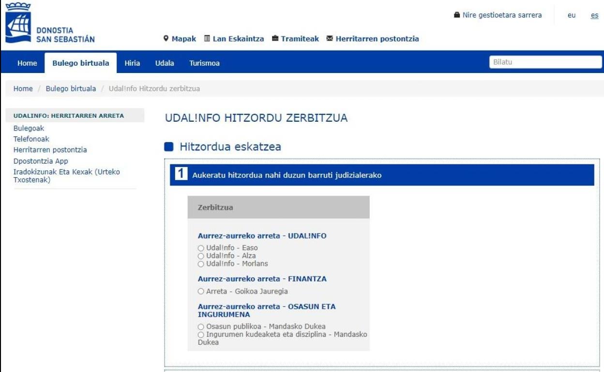Viewport: 604px width, 372px height.
Task: Click the Bilatu search field
Action: pos(545,62)
